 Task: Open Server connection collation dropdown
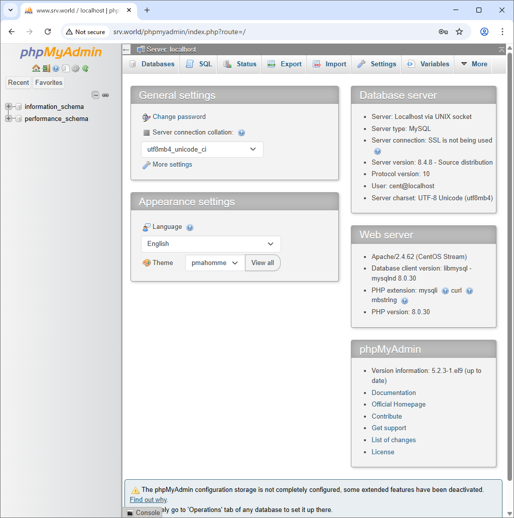point(202,149)
